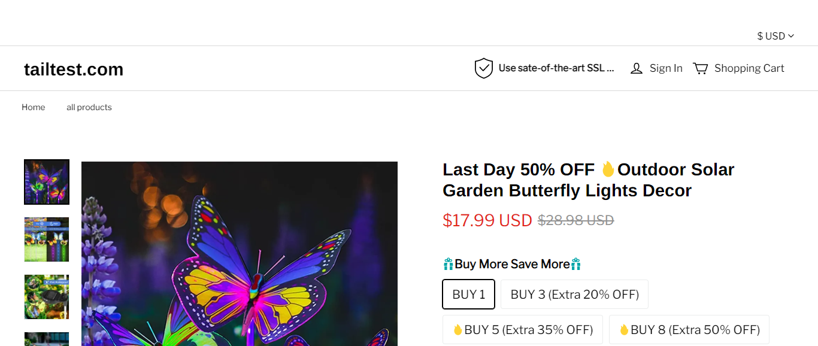The width and height of the screenshot is (818, 346).
Task: Go to Home breadcrumb
Action: pos(34,107)
